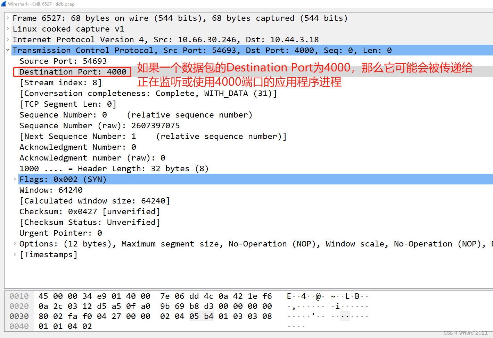Screen dimensions: 493x338
Task: Click hex byte 9b in row 0020
Action: 165,306
